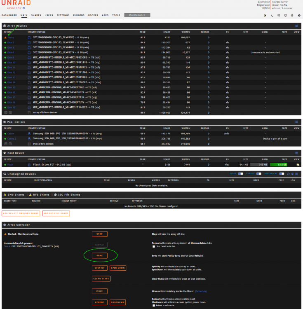Open the Settings menu
Image resolution: width=303 pixels, height=309 pixels.
(63, 15)
